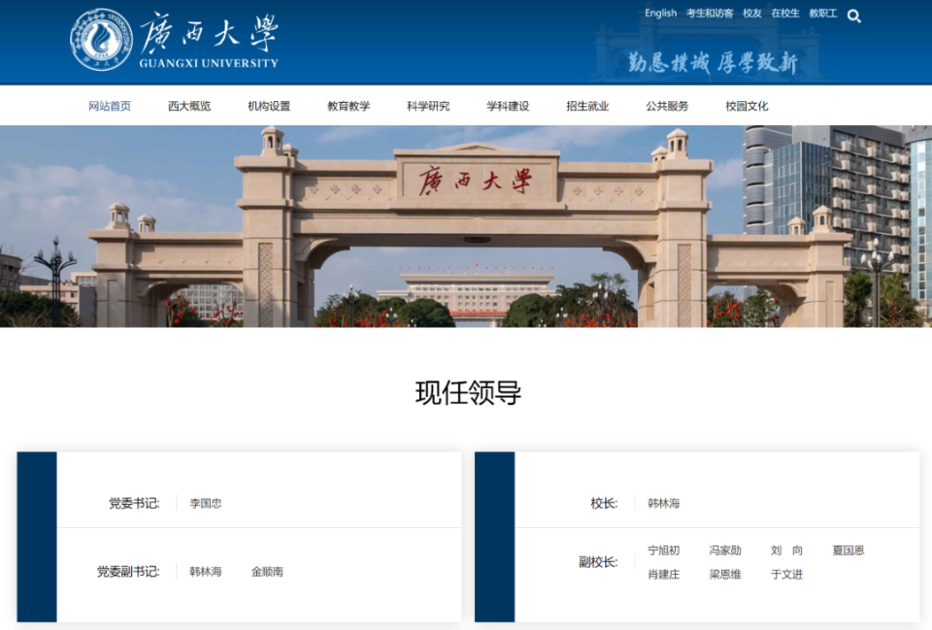Open 韩林海 under 党委副书记

[x=206, y=572]
